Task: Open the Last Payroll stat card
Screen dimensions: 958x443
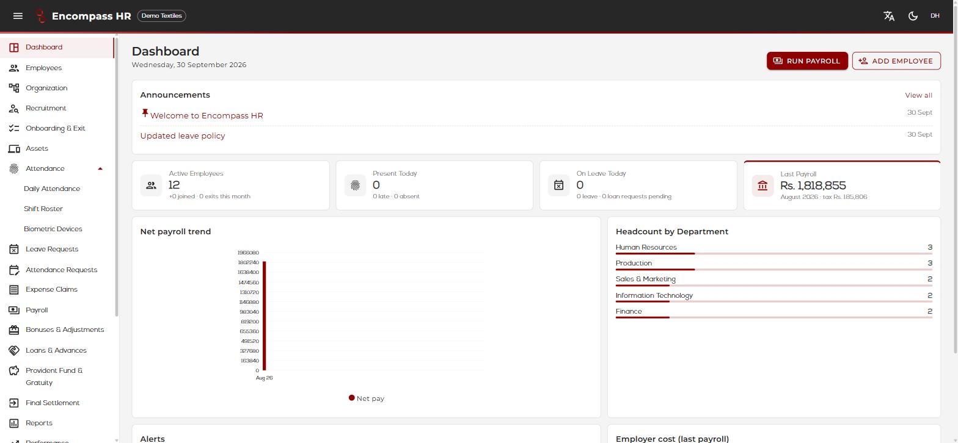Action: 842,185
